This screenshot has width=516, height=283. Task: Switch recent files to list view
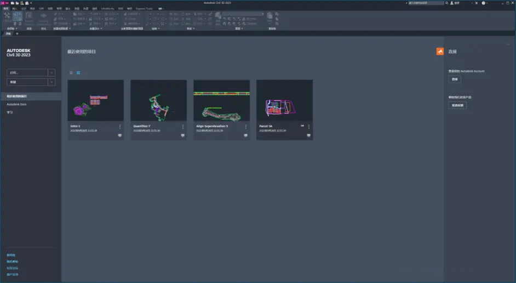point(71,72)
